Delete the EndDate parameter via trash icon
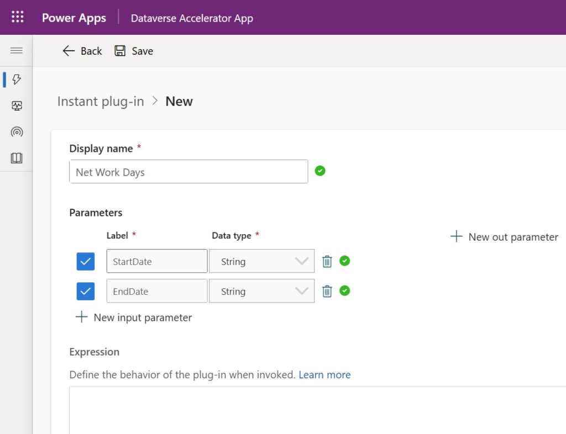 click(x=327, y=291)
